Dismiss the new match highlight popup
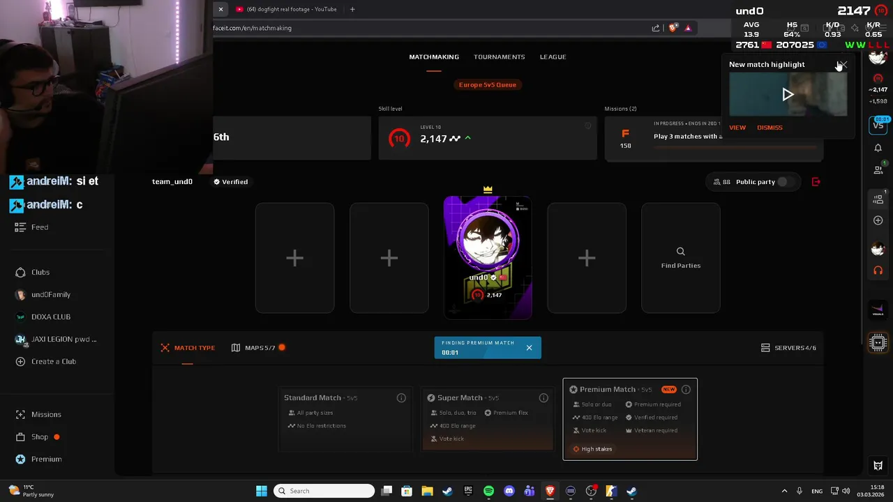The height and width of the screenshot is (502, 893). pos(770,128)
